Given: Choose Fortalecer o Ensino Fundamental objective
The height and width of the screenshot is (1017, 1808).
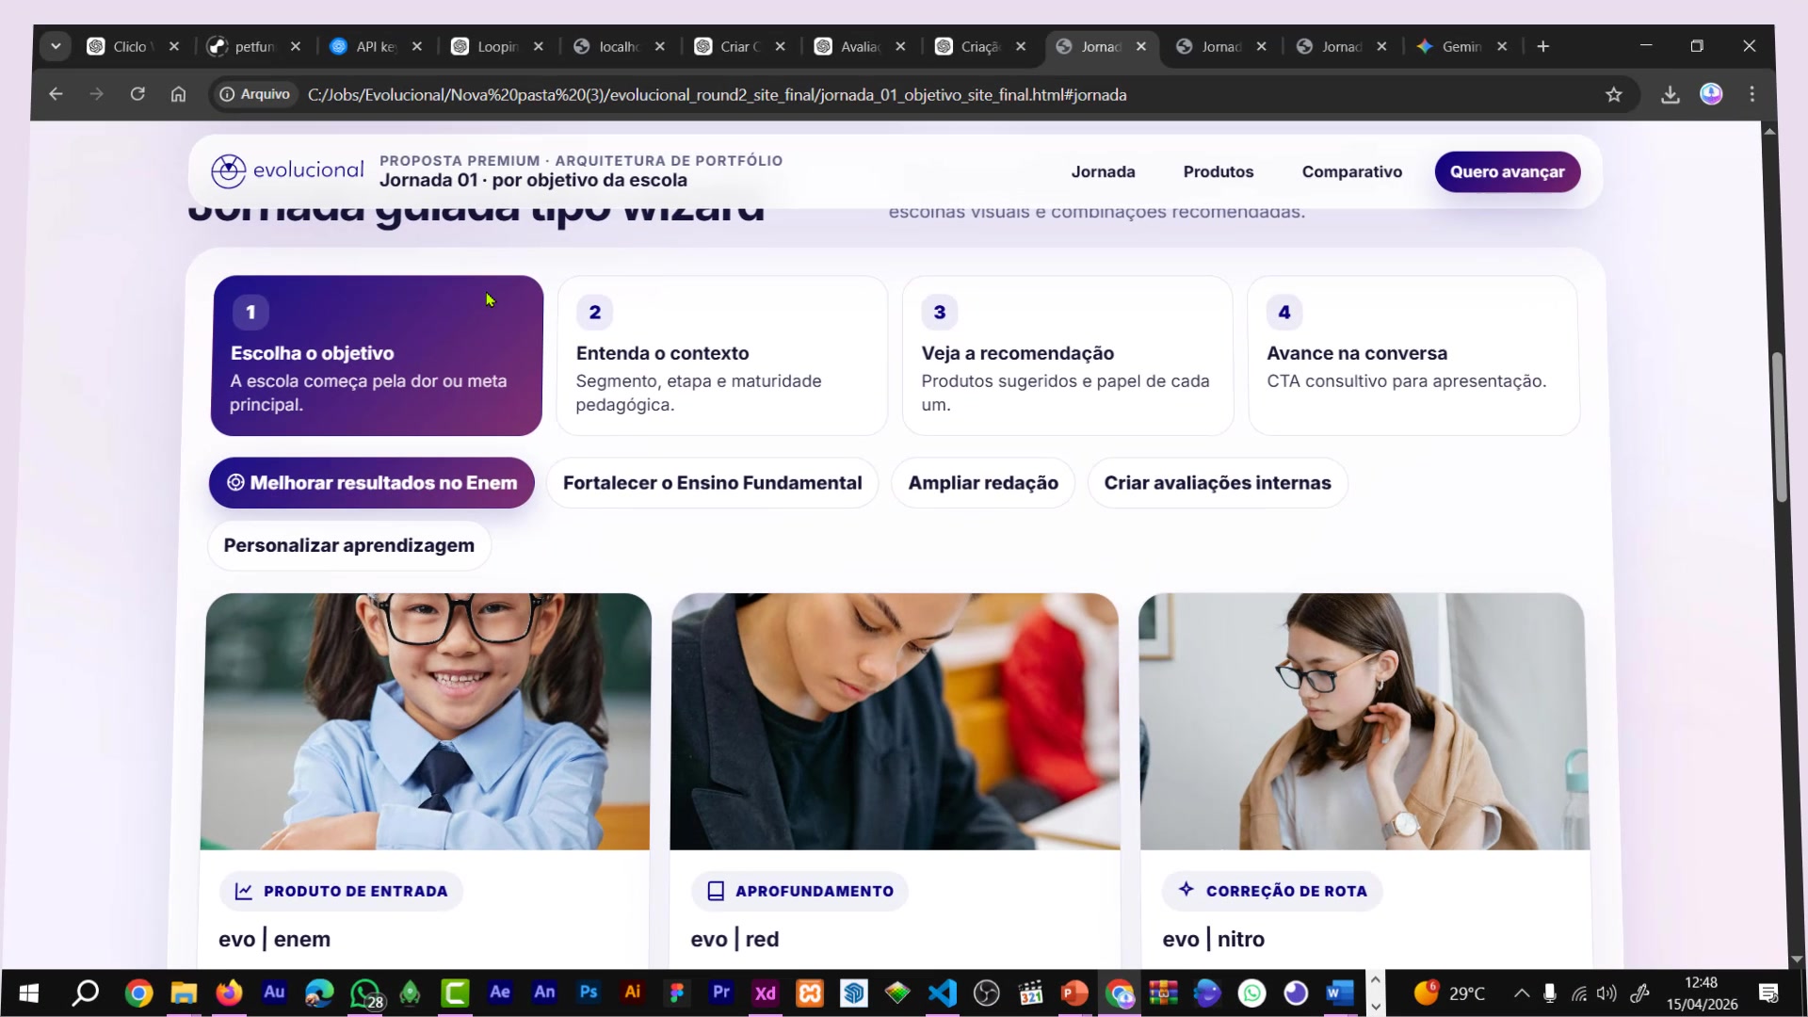Looking at the screenshot, I should 712,483.
